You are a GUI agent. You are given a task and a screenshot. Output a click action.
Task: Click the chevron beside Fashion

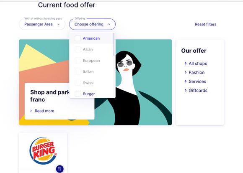[186, 72]
